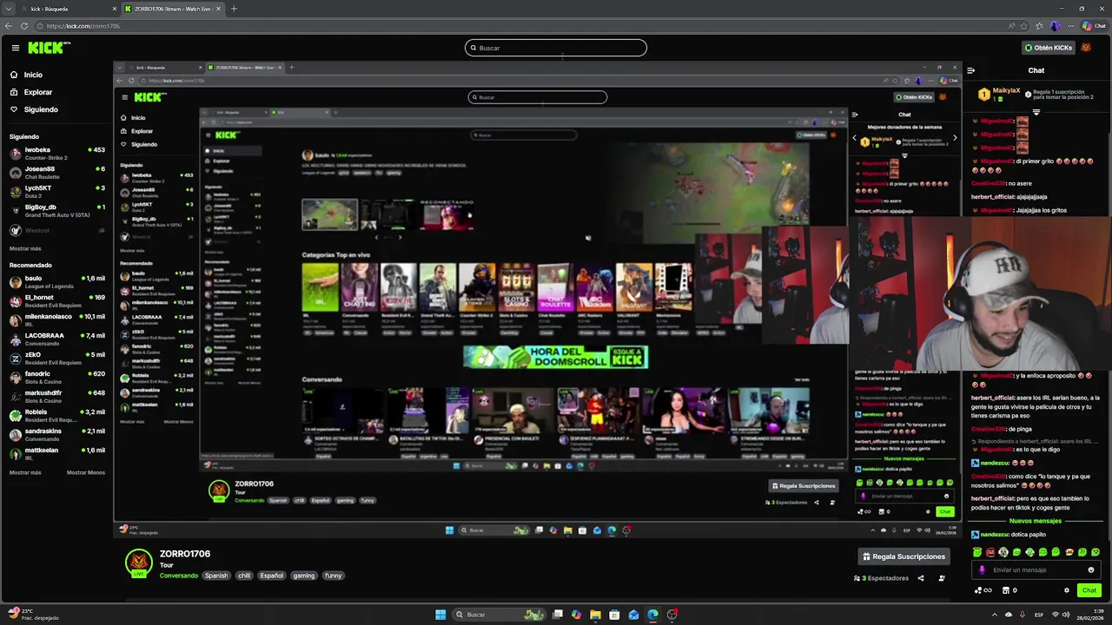
Task: Open the Copilot Chat browser button
Action: click(1093, 26)
